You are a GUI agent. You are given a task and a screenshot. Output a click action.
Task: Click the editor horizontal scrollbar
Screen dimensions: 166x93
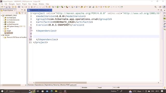pyautogui.click(x=61, y=83)
